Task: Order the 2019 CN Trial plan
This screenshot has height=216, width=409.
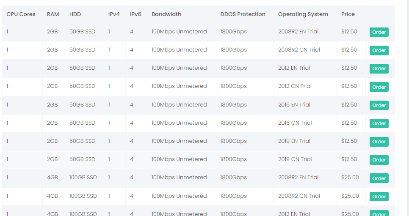Action: pyautogui.click(x=379, y=160)
